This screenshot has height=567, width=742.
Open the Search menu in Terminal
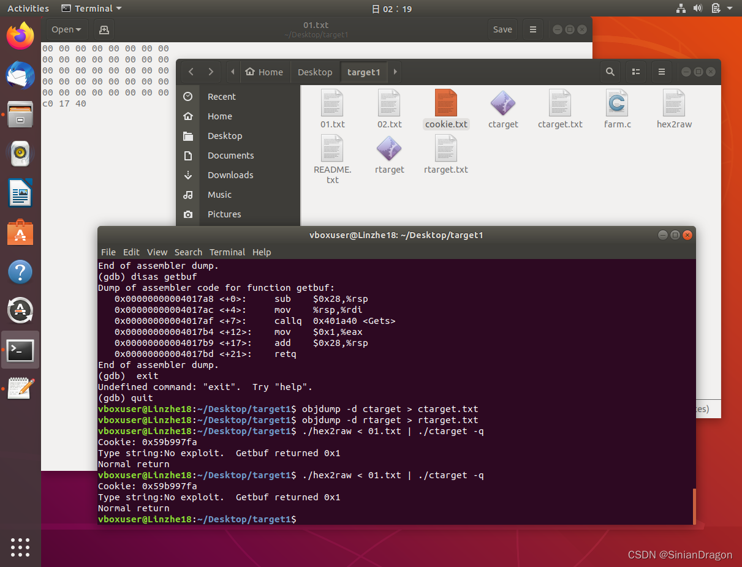188,252
